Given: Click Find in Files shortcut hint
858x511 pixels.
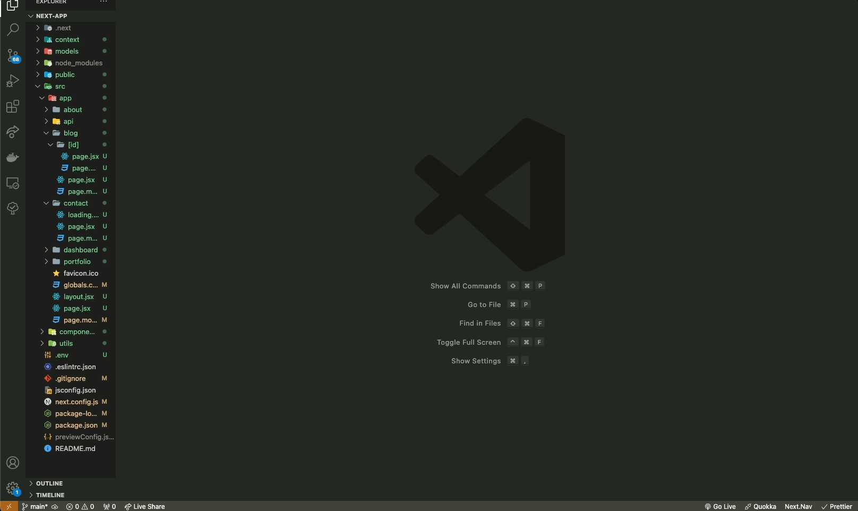Looking at the screenshot, I should (502, 323).
